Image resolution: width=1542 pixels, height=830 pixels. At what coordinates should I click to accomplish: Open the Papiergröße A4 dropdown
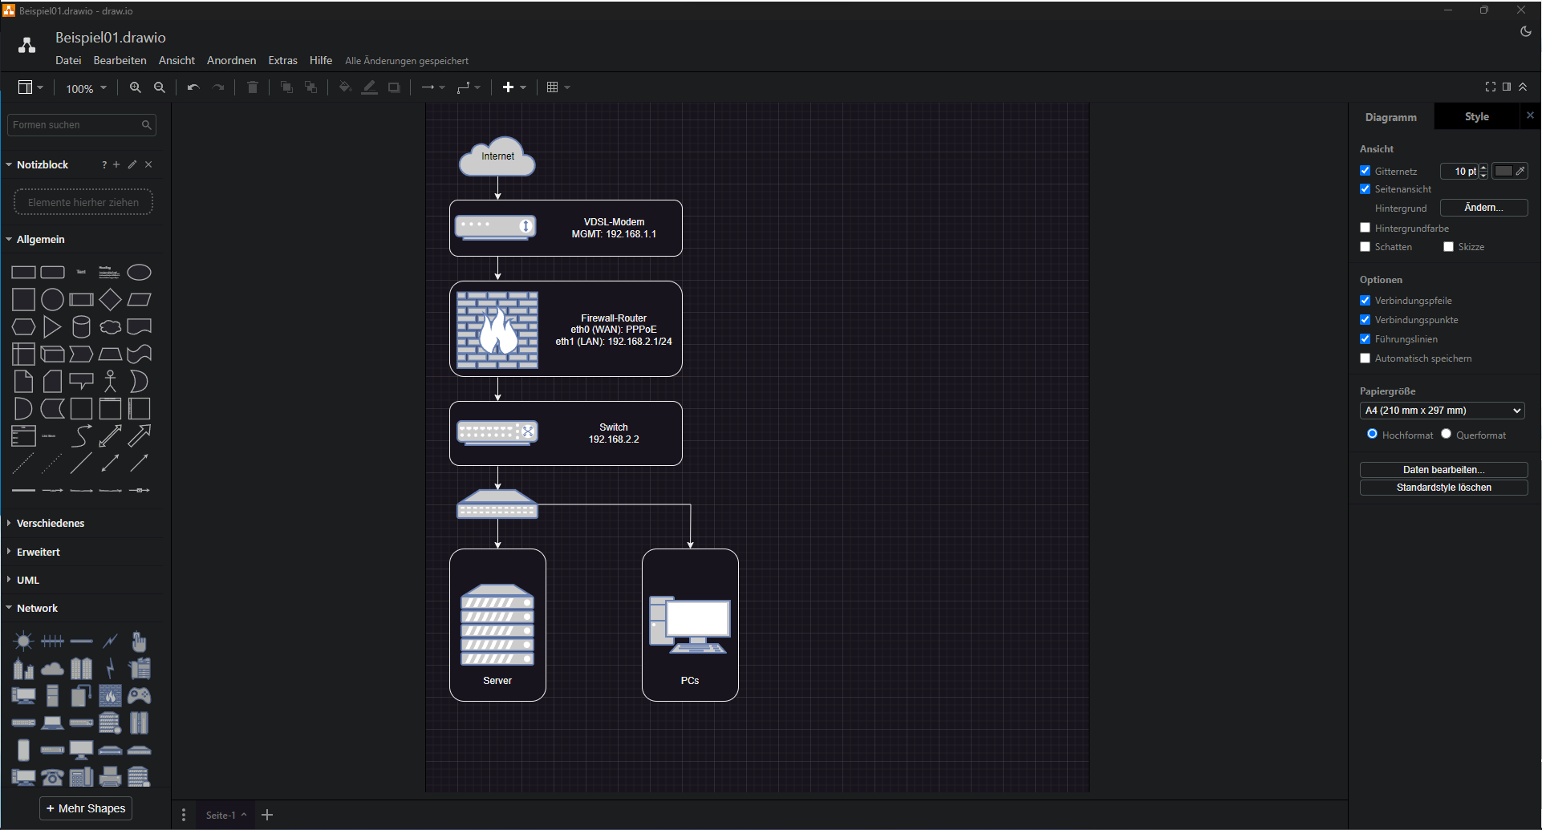pyautogui.click(x=1442, y=411)
